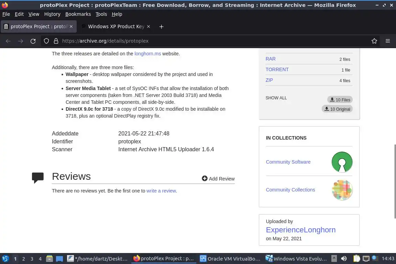The image size is (396, 264).
Task: Open the tracking protection shield icon
Action: point(46,41)
